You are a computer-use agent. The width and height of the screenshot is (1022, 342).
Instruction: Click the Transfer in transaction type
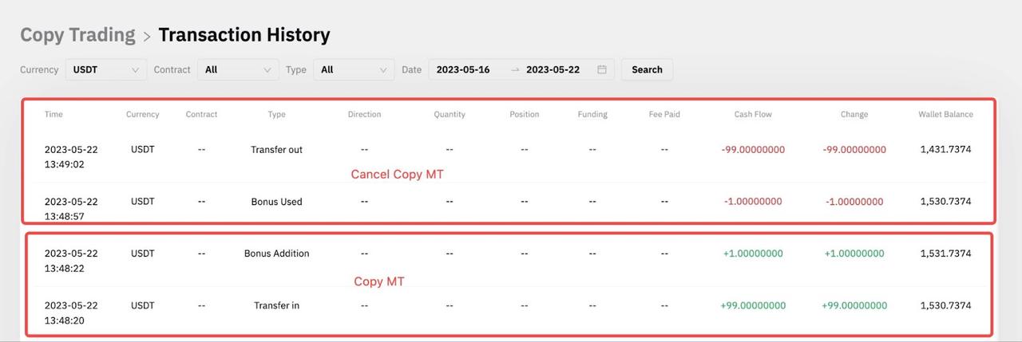[x=276, y=305]
